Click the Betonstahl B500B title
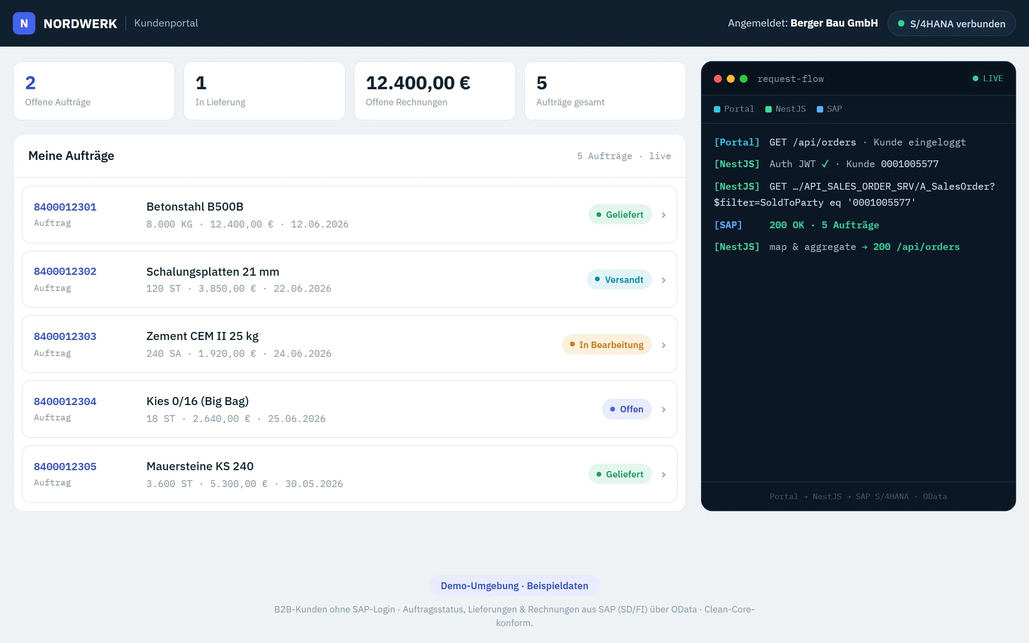 coord(195,207)
